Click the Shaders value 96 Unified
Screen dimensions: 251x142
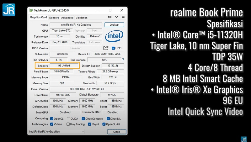tap(64, 66)
